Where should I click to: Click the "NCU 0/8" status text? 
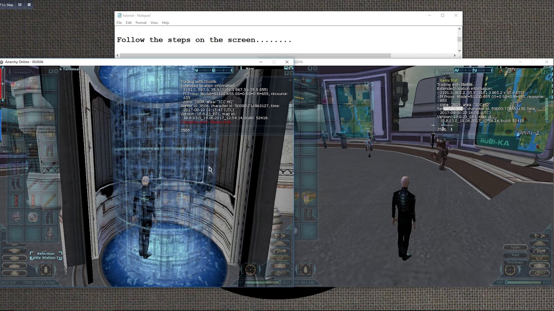coord(10,282)
